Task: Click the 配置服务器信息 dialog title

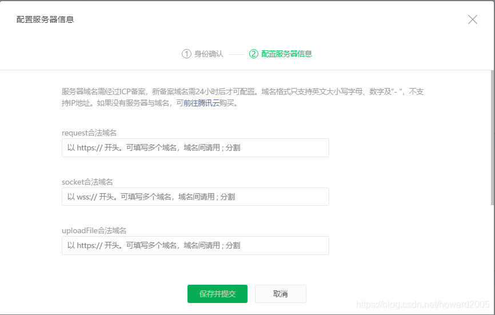Action: pos(45,19)
